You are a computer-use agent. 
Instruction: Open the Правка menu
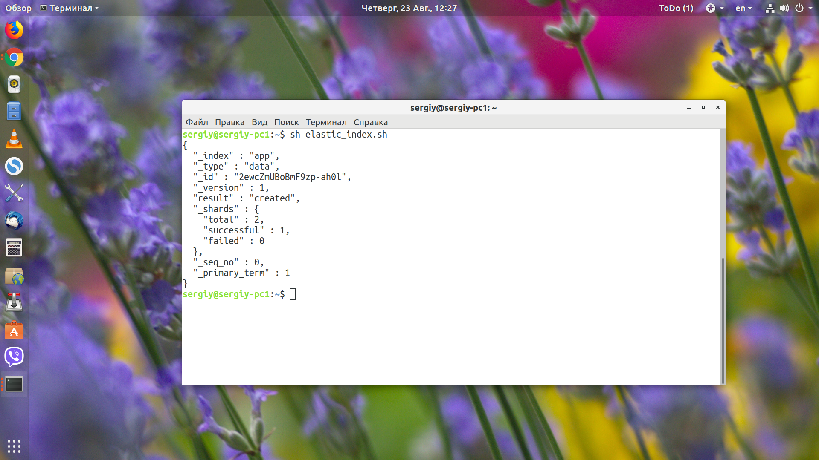coord(229,122)
